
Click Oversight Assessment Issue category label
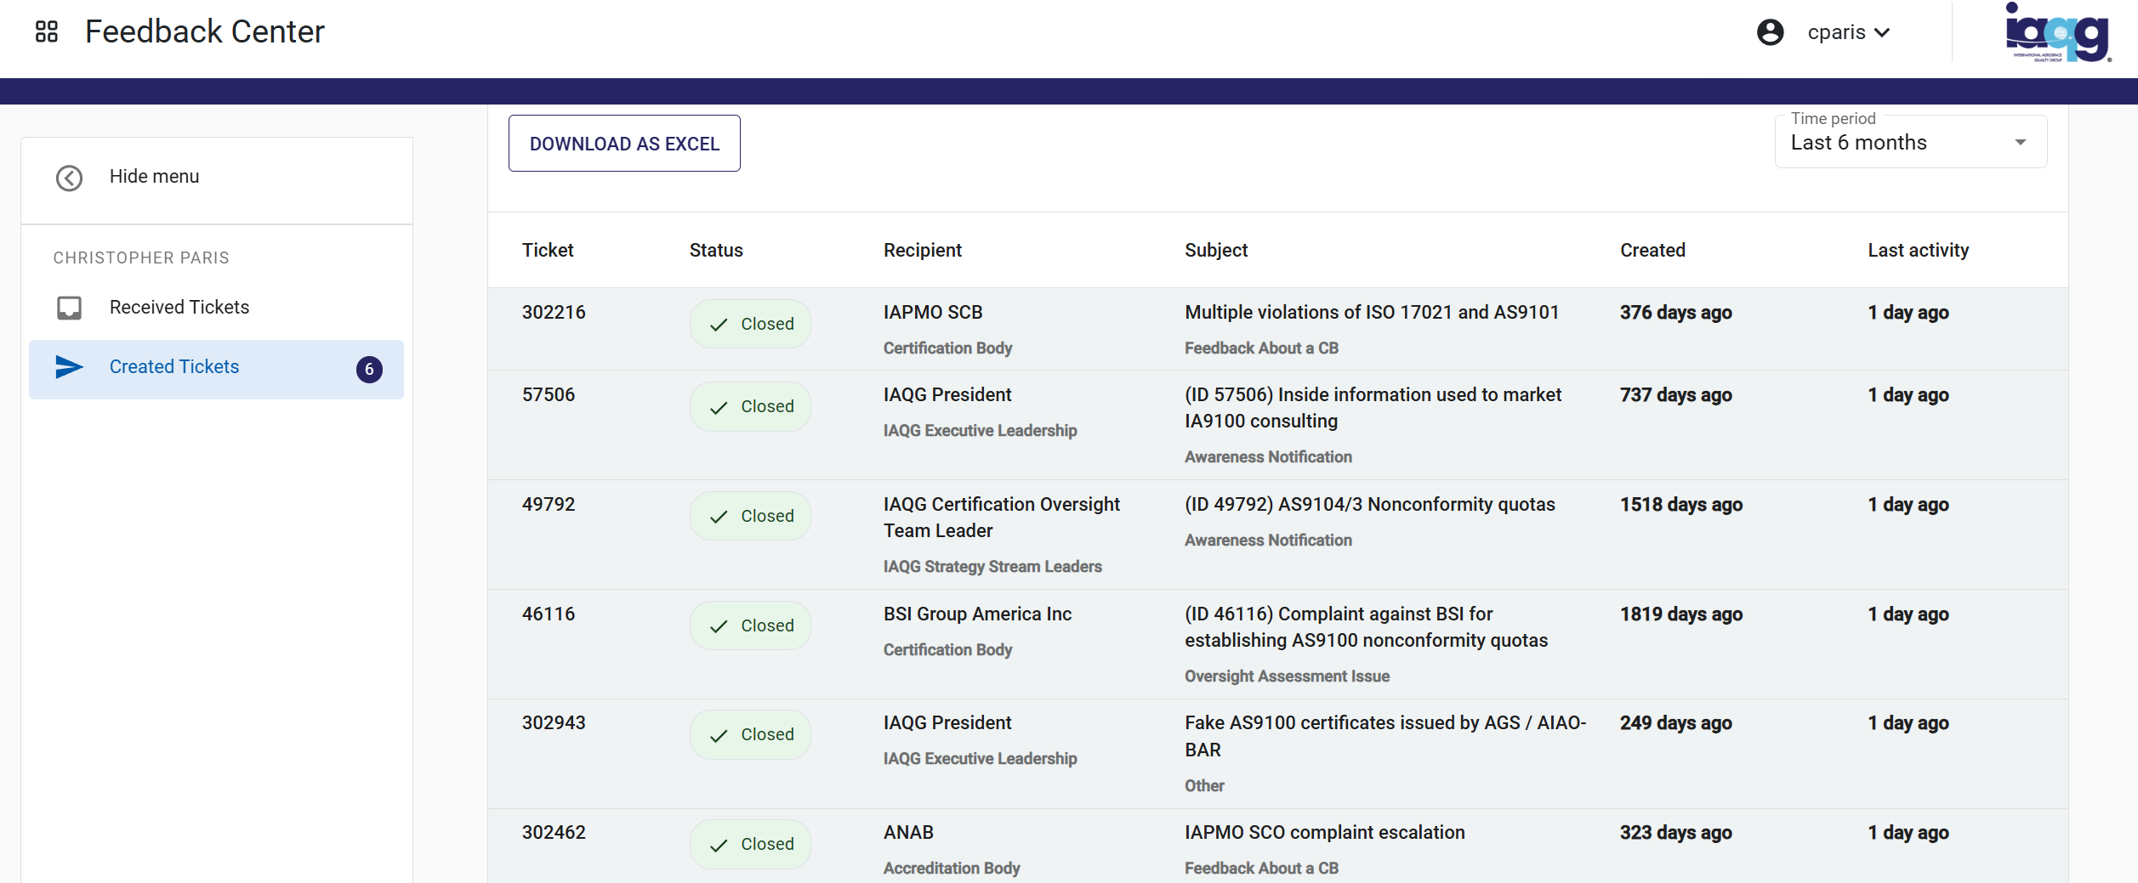pyautogui.click(x=1287, y=676)
